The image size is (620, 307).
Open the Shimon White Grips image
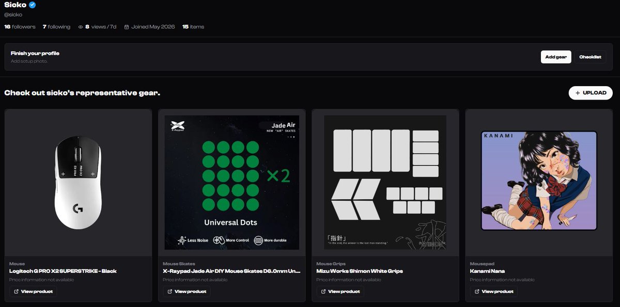[x=385, y=183]
